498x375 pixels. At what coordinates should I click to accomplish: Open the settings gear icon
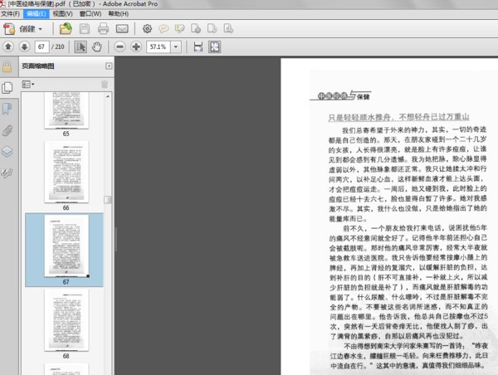tap(147, 29)
